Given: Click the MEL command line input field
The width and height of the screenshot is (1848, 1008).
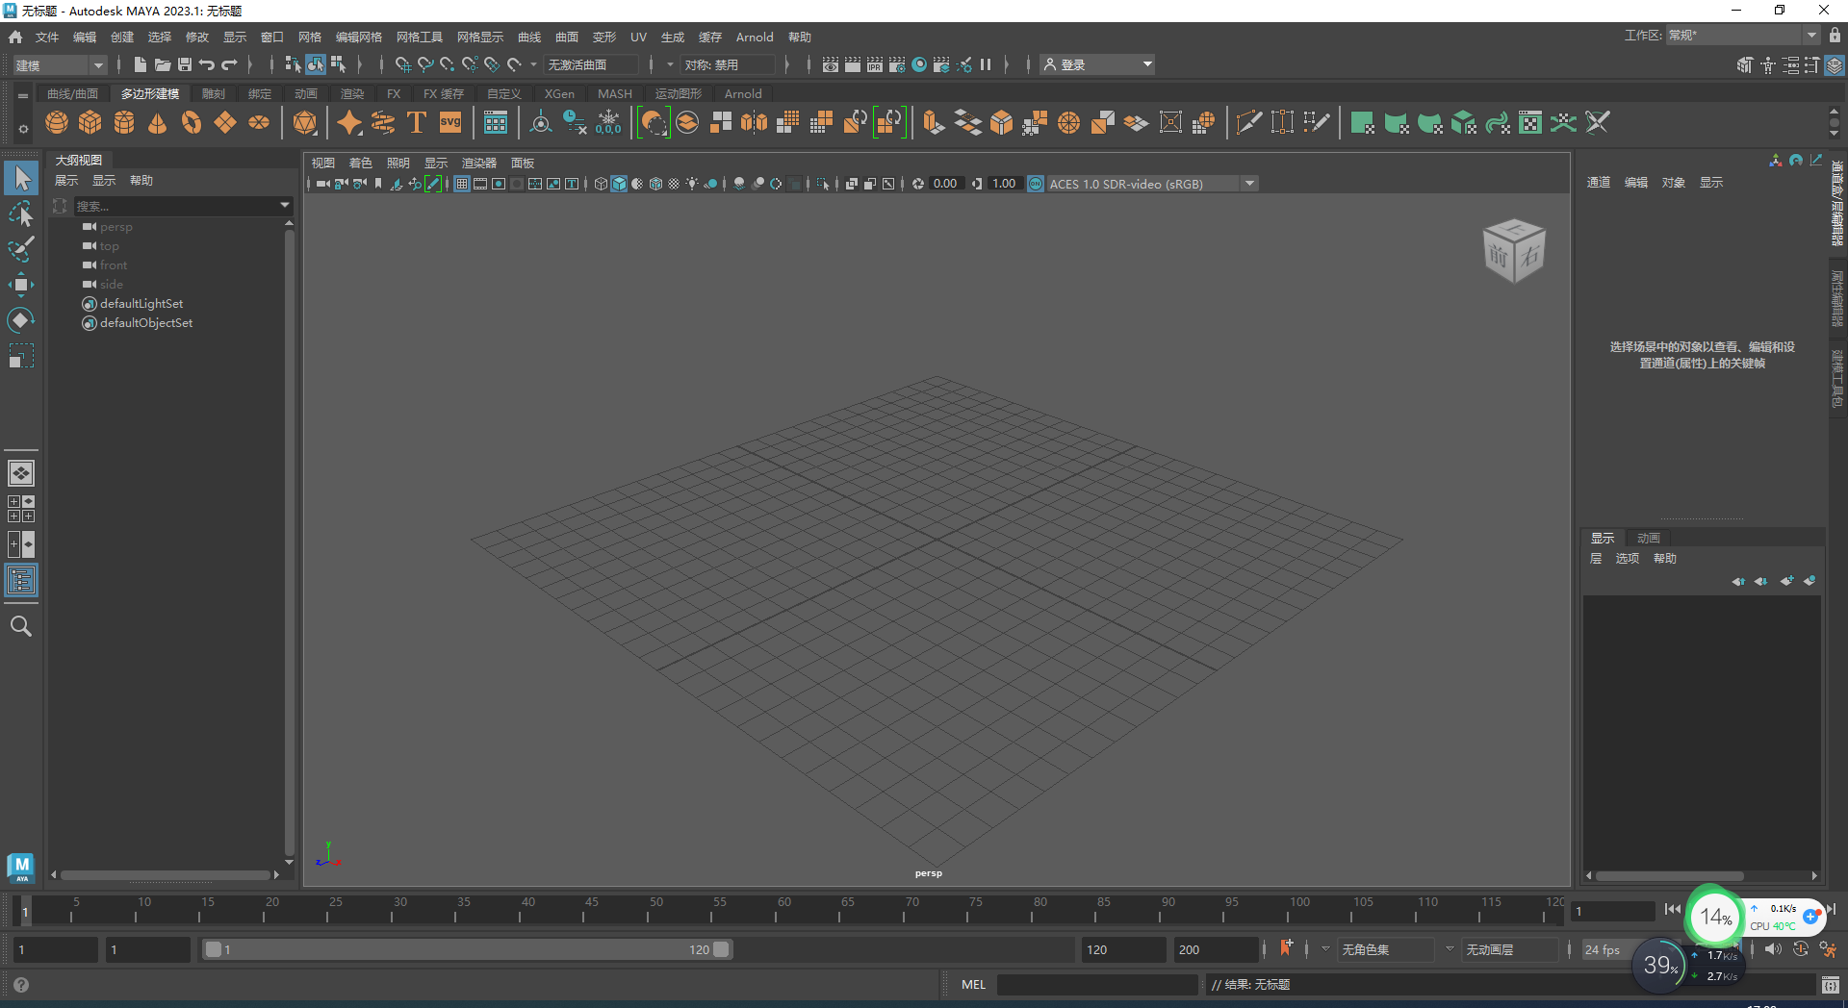Looking at the screenshot, I should [x=1097, y=984].
